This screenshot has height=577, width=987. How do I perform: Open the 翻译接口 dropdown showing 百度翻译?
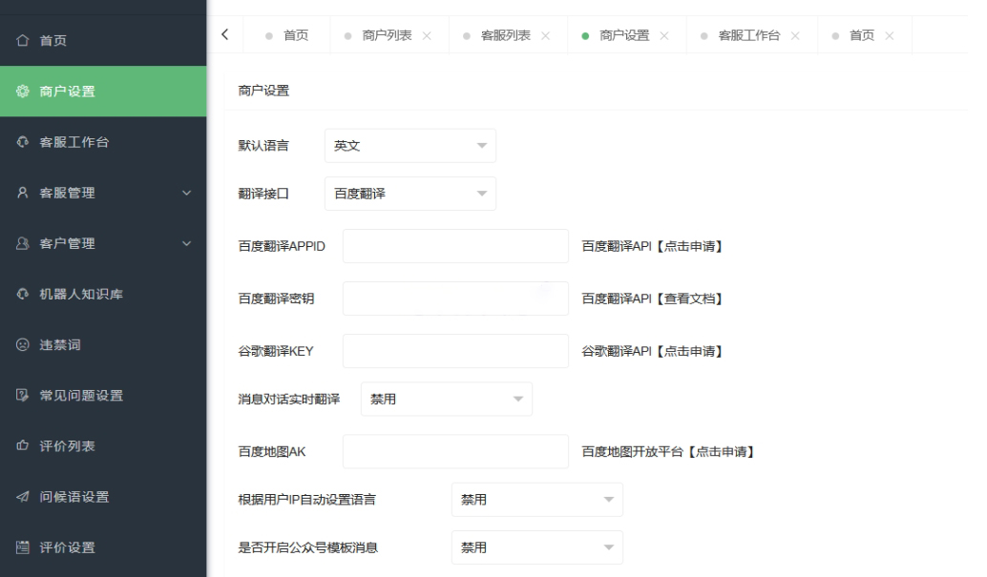(x=410, y=194)
